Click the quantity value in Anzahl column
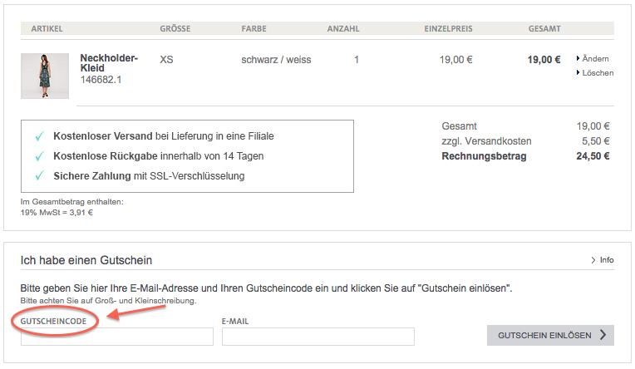This screenshot has width=635, height=369. click(357, 60)
